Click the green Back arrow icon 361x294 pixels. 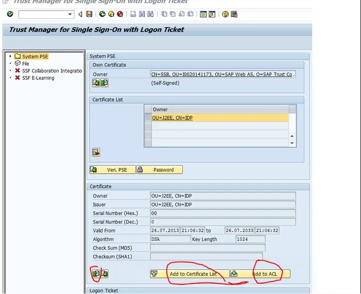(x=102, y=14)
